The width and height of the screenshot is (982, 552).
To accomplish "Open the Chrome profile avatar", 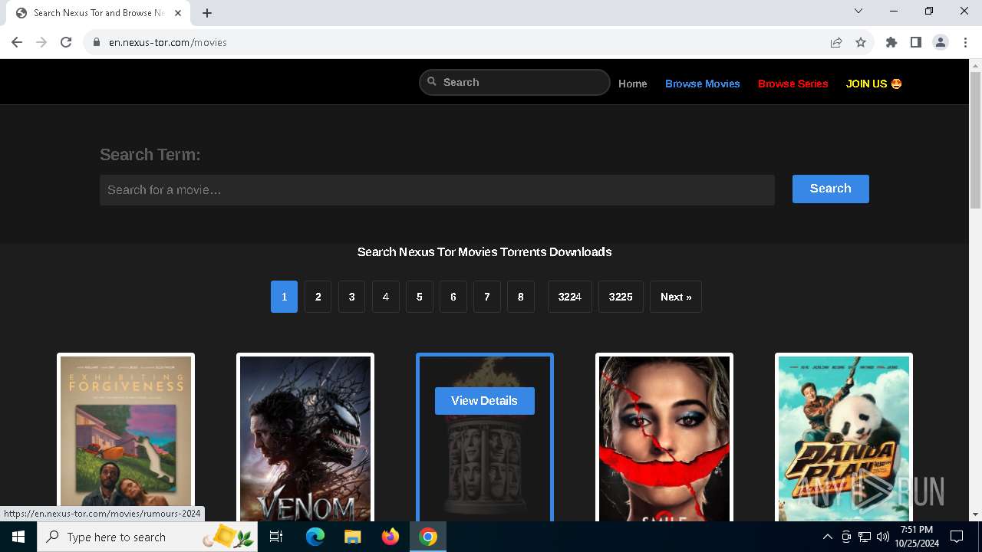I will click(941, 42).
